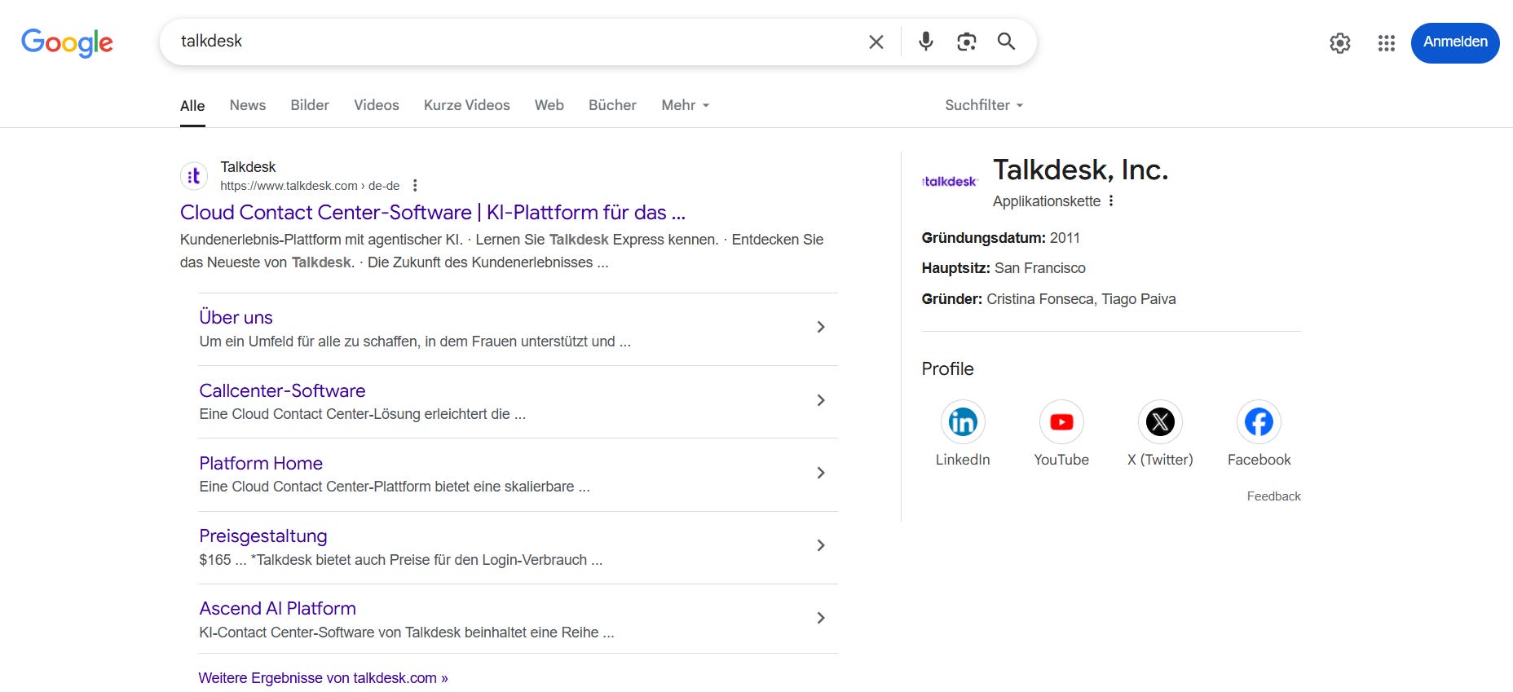Start voice search with microphone icon
Viewport: 1513px width, 692px height.
[x=925, y=42]
